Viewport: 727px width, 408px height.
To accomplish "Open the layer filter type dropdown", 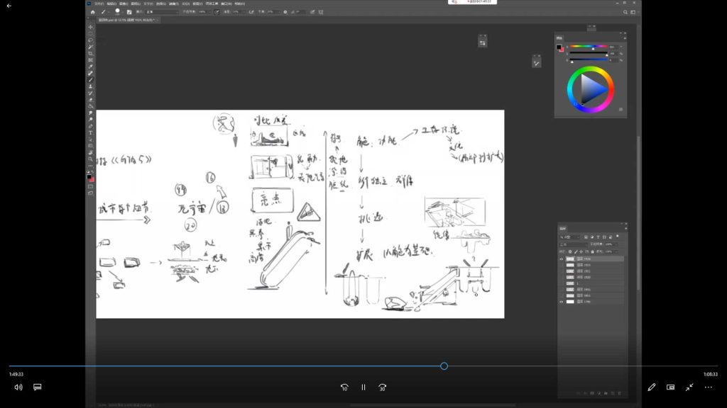I will point(572,237).
